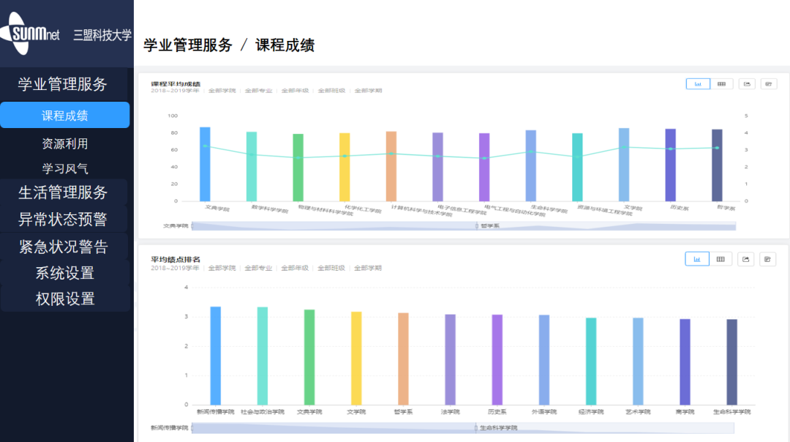
Task: Select the bar chart view icon on 平均绩点排名
Action: tap(697, 258)
